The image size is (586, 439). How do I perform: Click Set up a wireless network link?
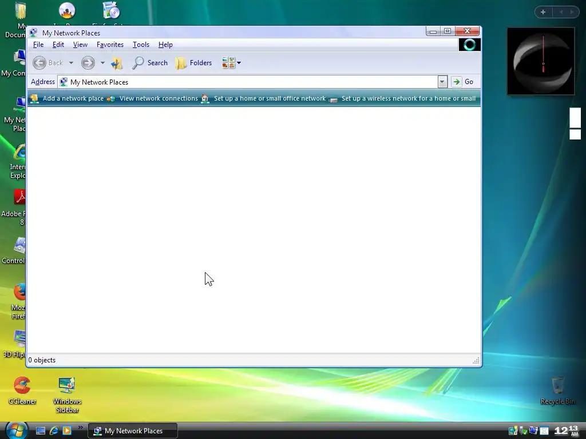point(403,98)
